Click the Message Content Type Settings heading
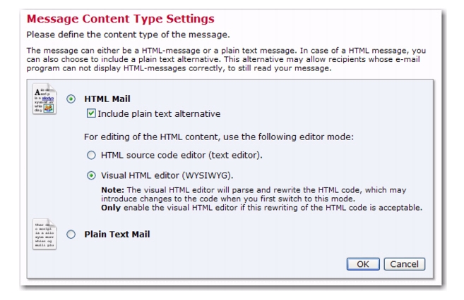This screenshot has height=300, width=464. click(x=121, y=18)
